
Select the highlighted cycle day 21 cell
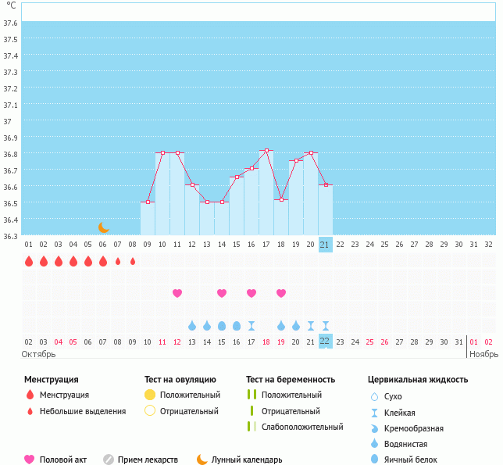326,245
